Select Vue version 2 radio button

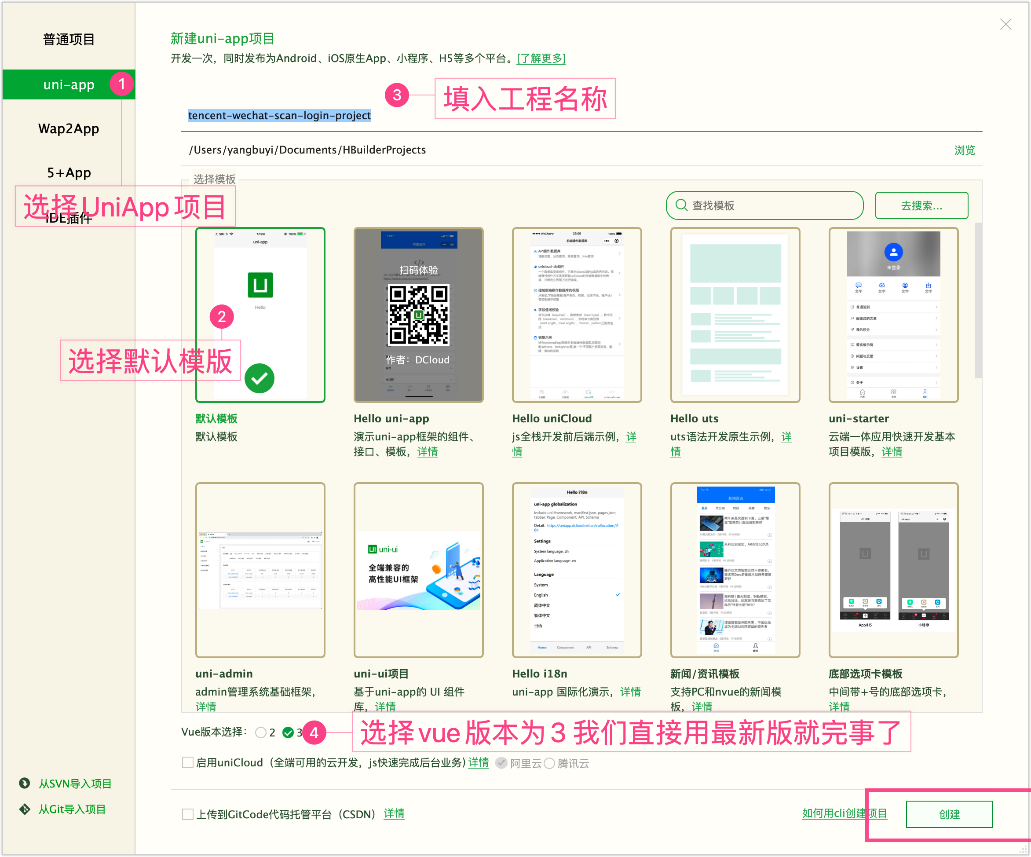[x=261, y=733]
